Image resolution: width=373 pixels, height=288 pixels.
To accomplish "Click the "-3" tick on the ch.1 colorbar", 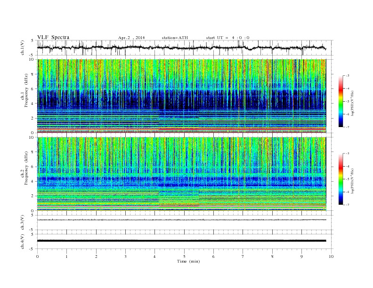I will pos(348,76).
